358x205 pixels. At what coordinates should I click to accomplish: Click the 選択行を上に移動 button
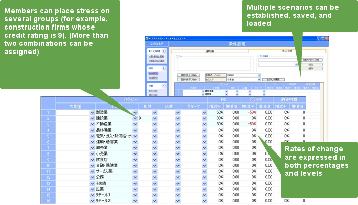pyautogui.click(x=188, y=74)
